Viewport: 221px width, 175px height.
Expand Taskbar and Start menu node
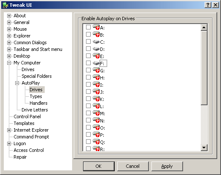point(9,50)
